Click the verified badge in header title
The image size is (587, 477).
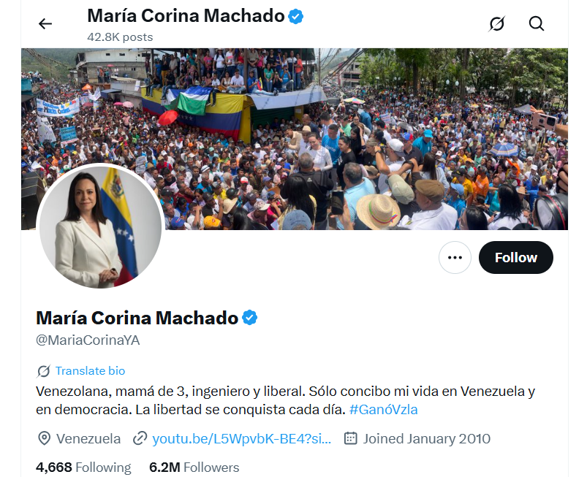296,17
